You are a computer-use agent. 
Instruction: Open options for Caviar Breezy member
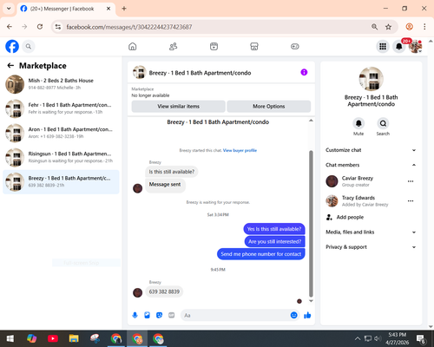click(411, 181)
